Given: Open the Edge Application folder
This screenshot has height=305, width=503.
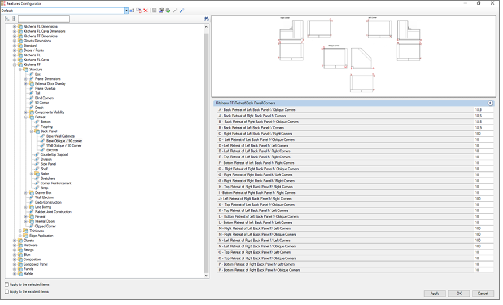Looking at the screenshot, I should (x=41, y=236).
